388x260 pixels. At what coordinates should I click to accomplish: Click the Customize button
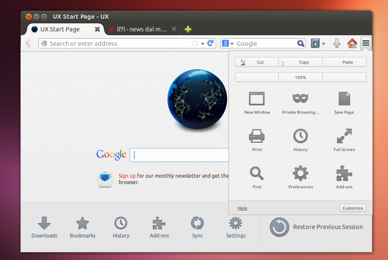(x=353, y=208)
